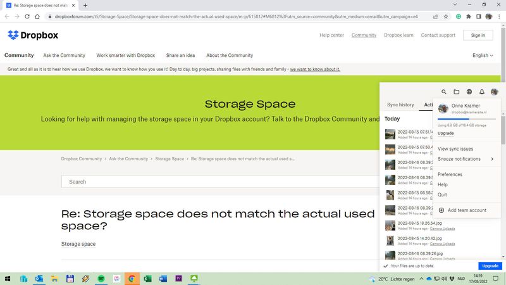This screenshot has height=285, width=506.
Task: Open Dropbox learn link
Action: (398, 35)
